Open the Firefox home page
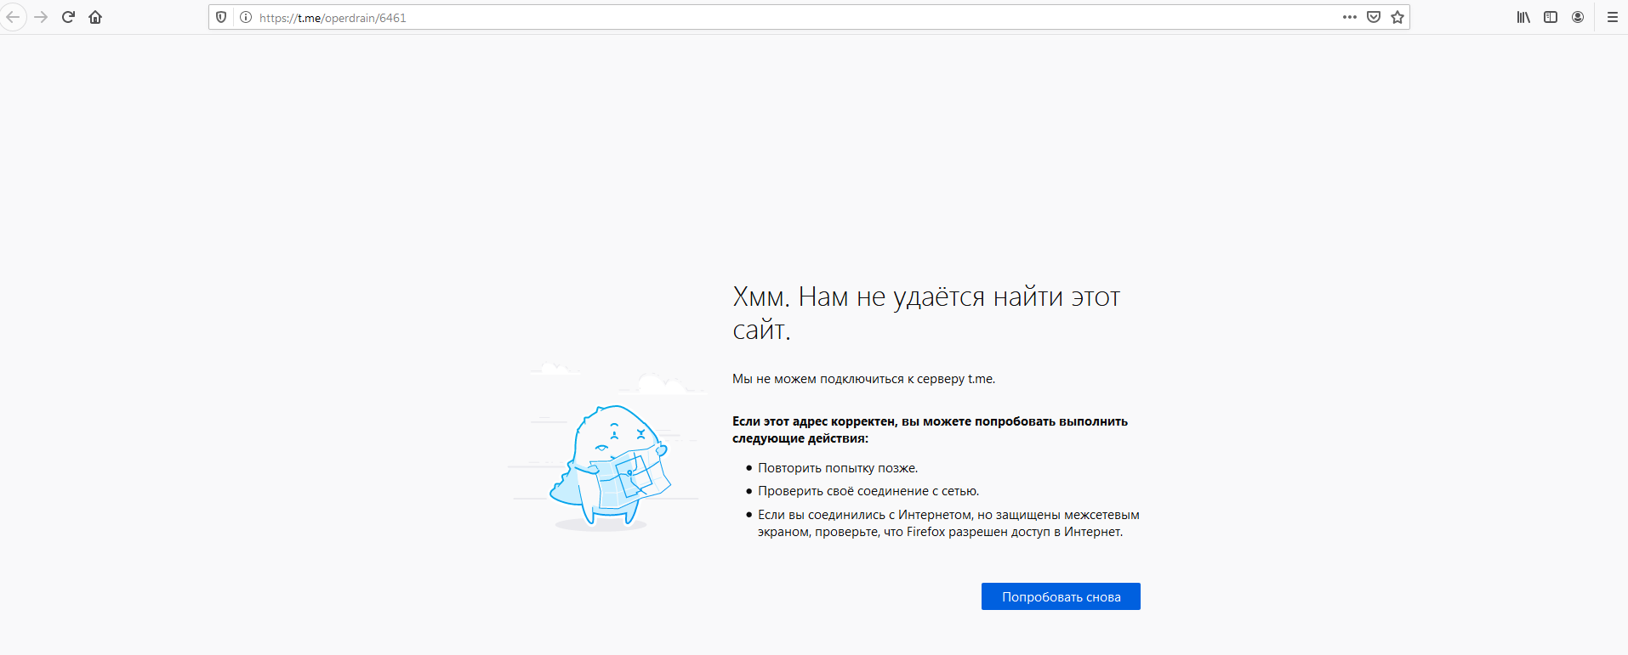The width and height of the screenshot is (1628, 655). tap(95, 17)
